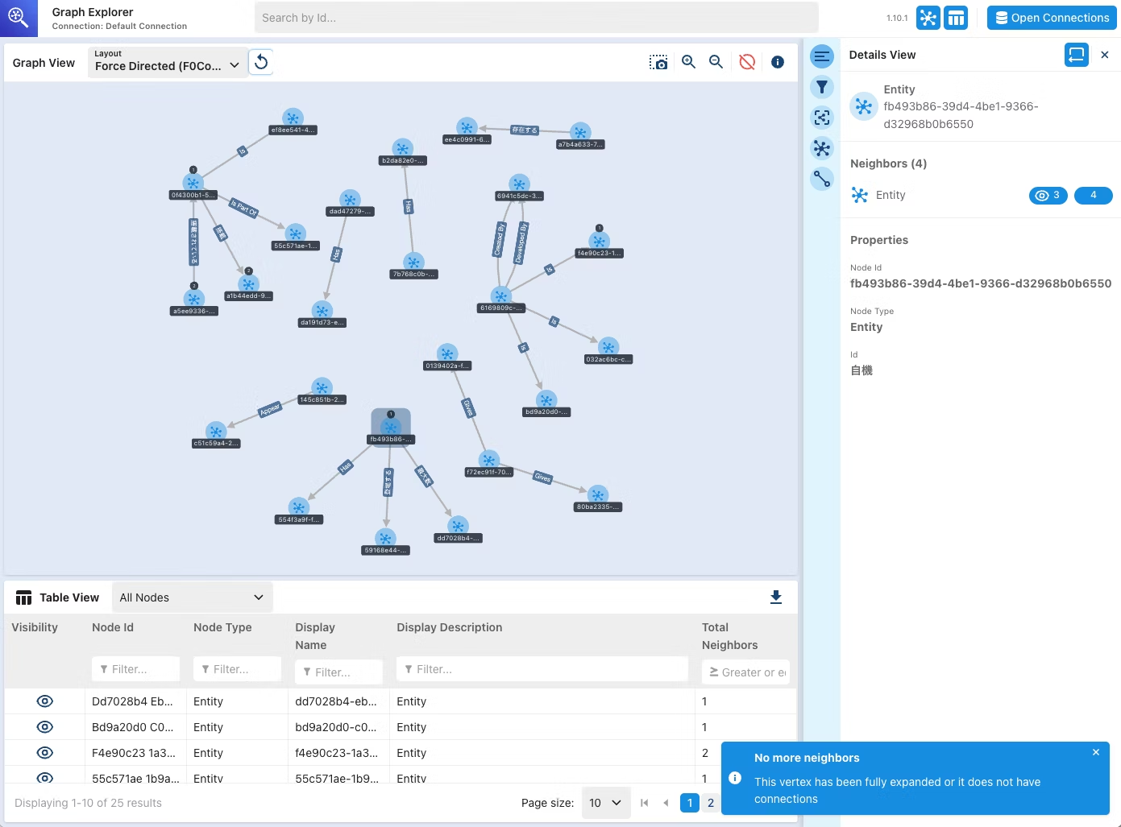Select the b2da82e0 graph node
Image resolution: width=1121 pixels, height=827 pixels.
point(403,148)
